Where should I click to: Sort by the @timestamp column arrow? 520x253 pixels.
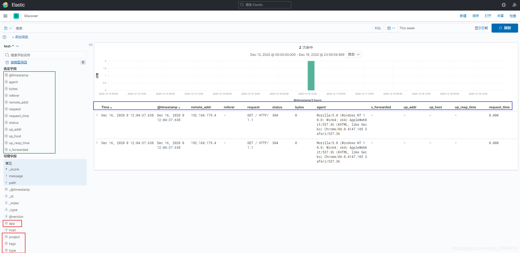point(179,108)
